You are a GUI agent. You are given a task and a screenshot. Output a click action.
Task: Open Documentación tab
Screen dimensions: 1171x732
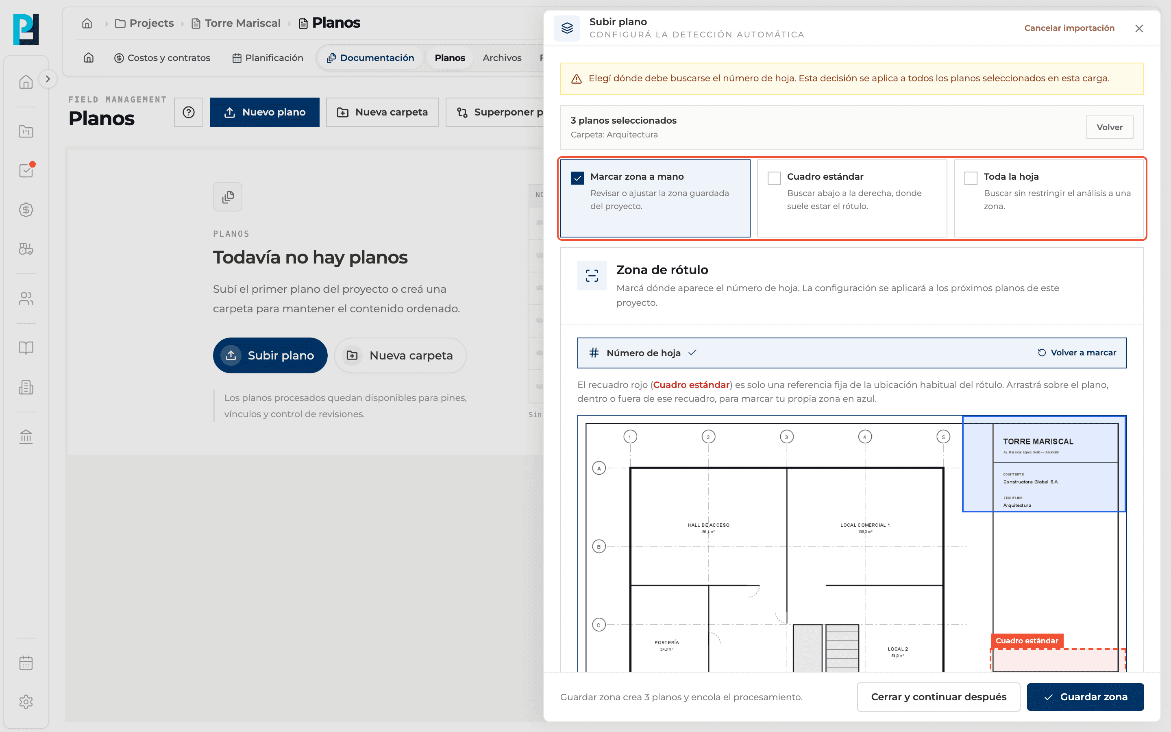tap(371, 58)
